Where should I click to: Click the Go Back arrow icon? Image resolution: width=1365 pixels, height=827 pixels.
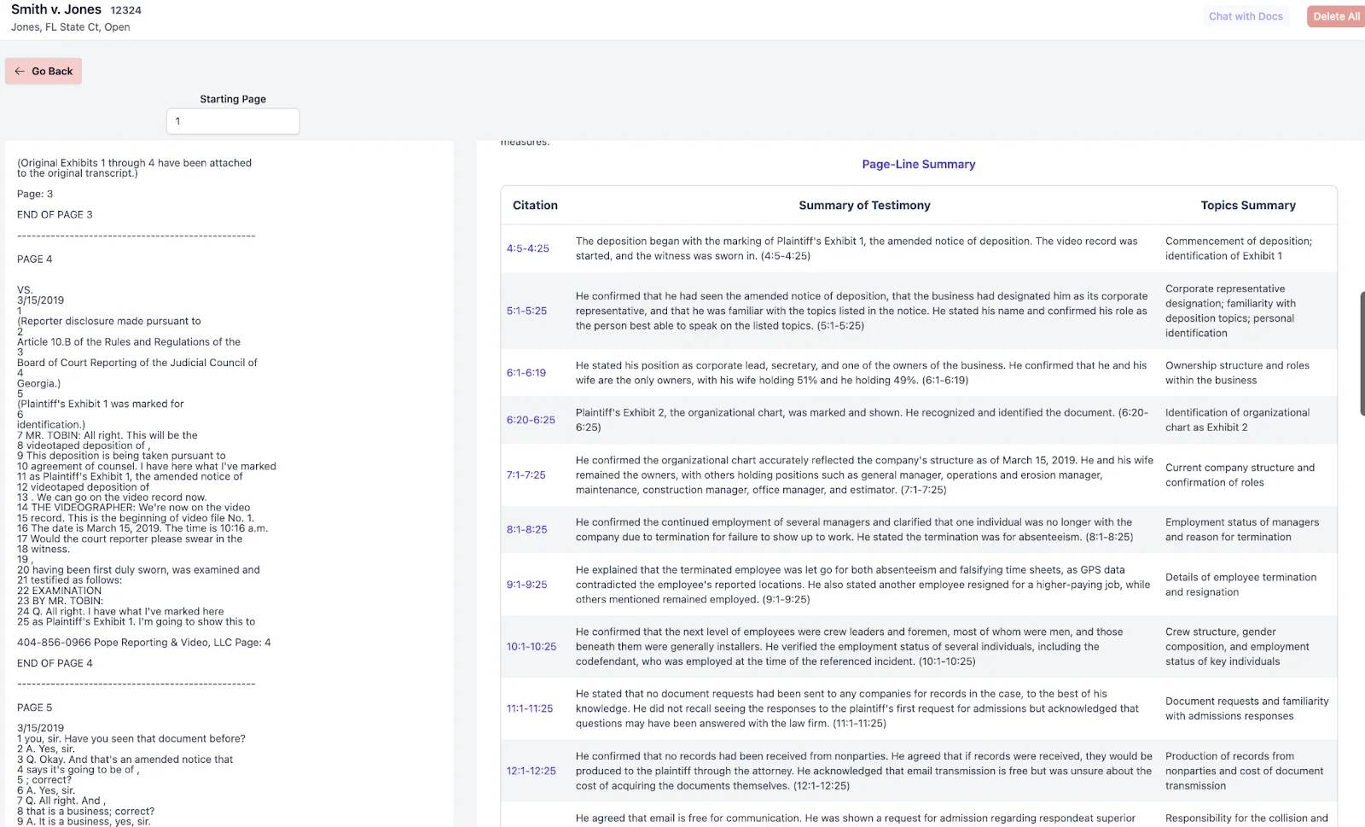click(20, 72)
